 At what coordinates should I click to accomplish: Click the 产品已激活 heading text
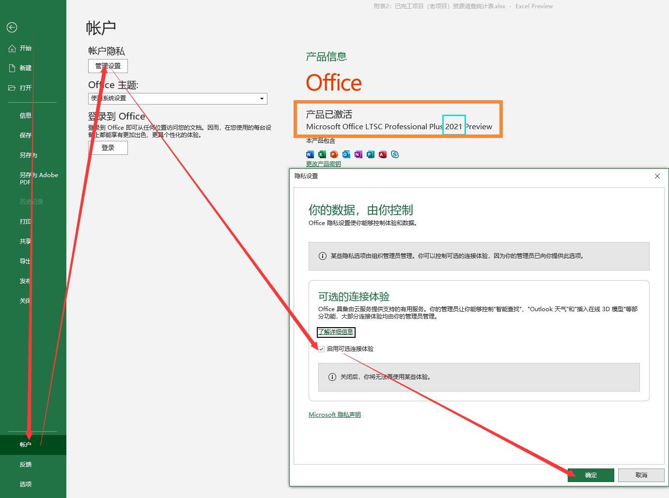[x=329, y=115]
